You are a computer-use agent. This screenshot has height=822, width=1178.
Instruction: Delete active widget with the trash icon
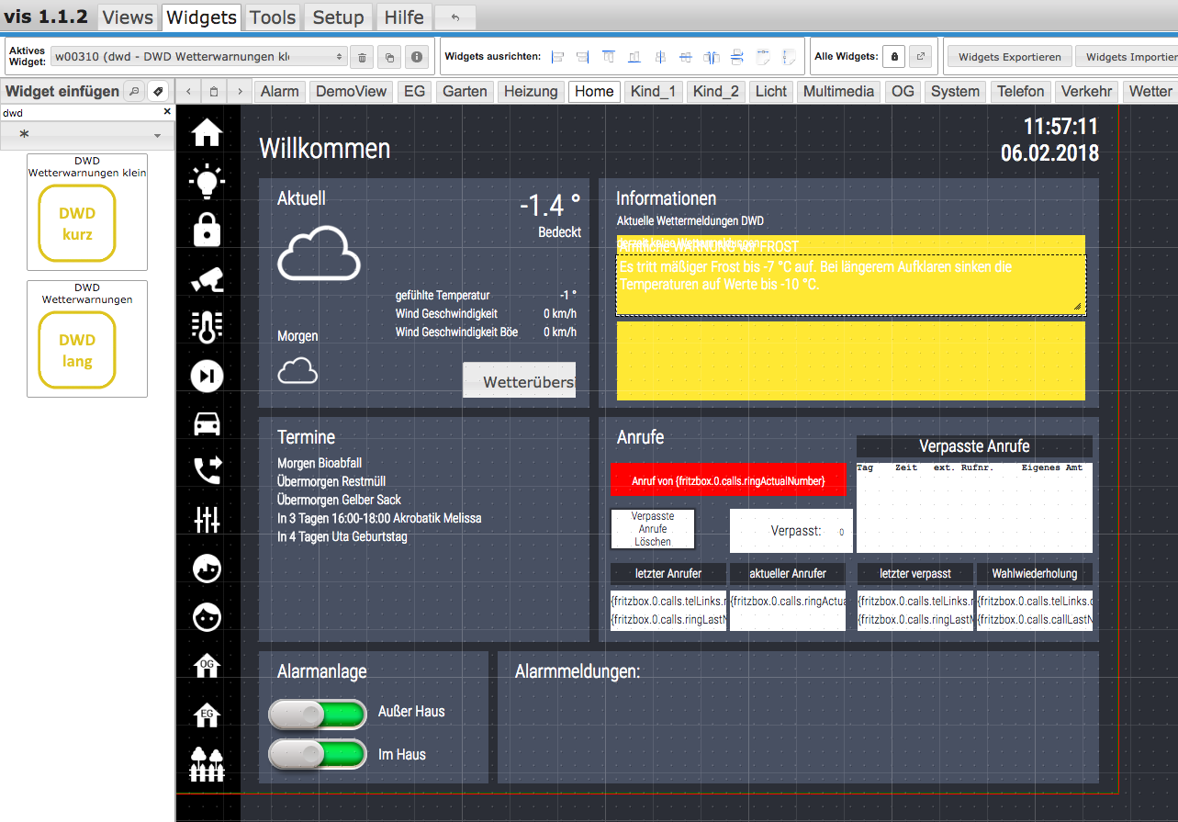tap(363, 57)
